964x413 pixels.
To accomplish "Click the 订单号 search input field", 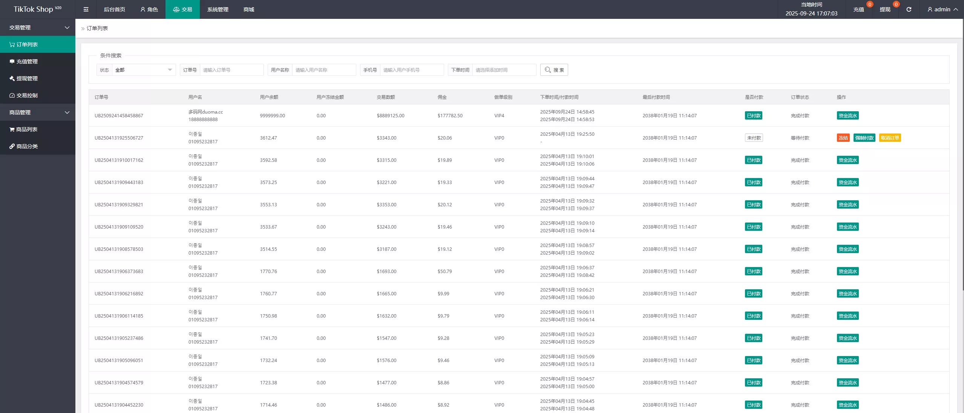I will (231, 70).
